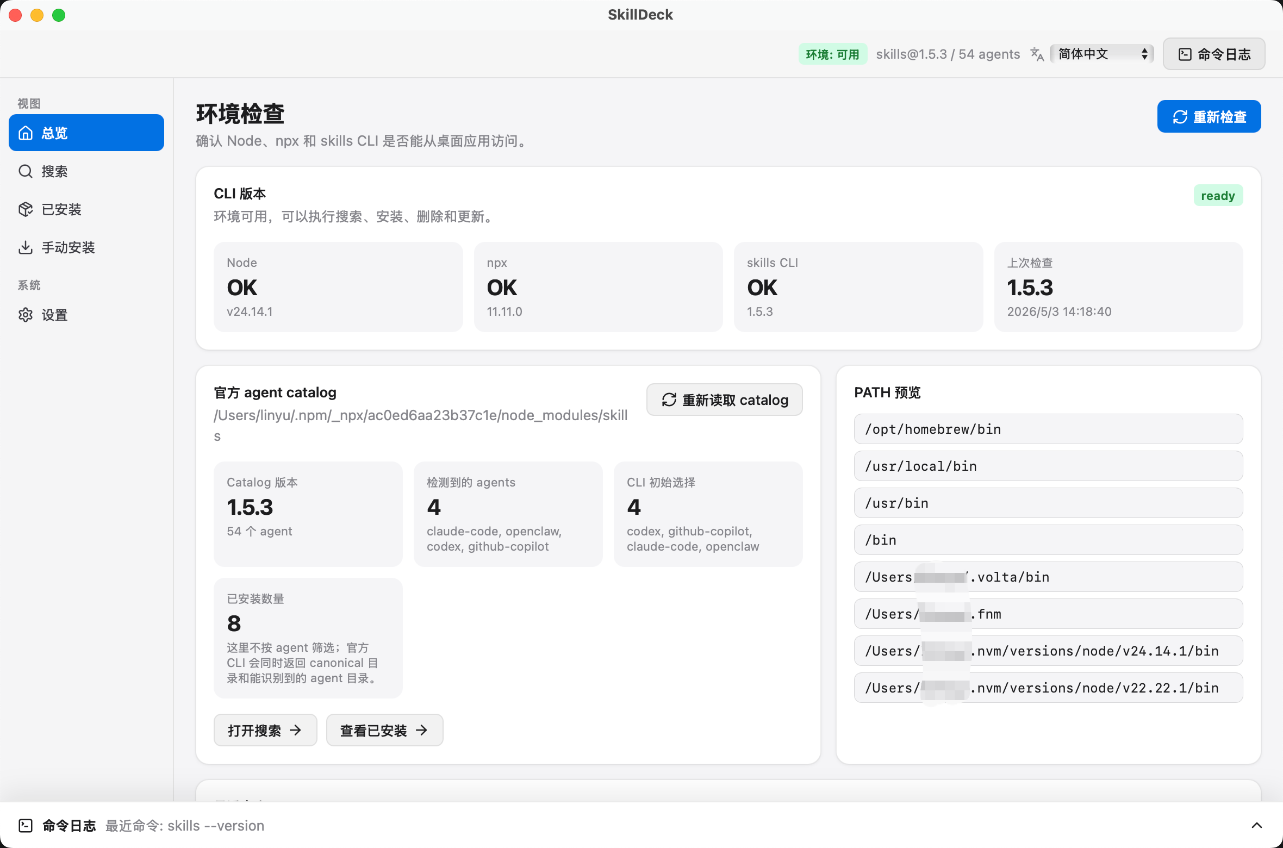Select the Node OK v24.14.1 card

pos(338,287)
